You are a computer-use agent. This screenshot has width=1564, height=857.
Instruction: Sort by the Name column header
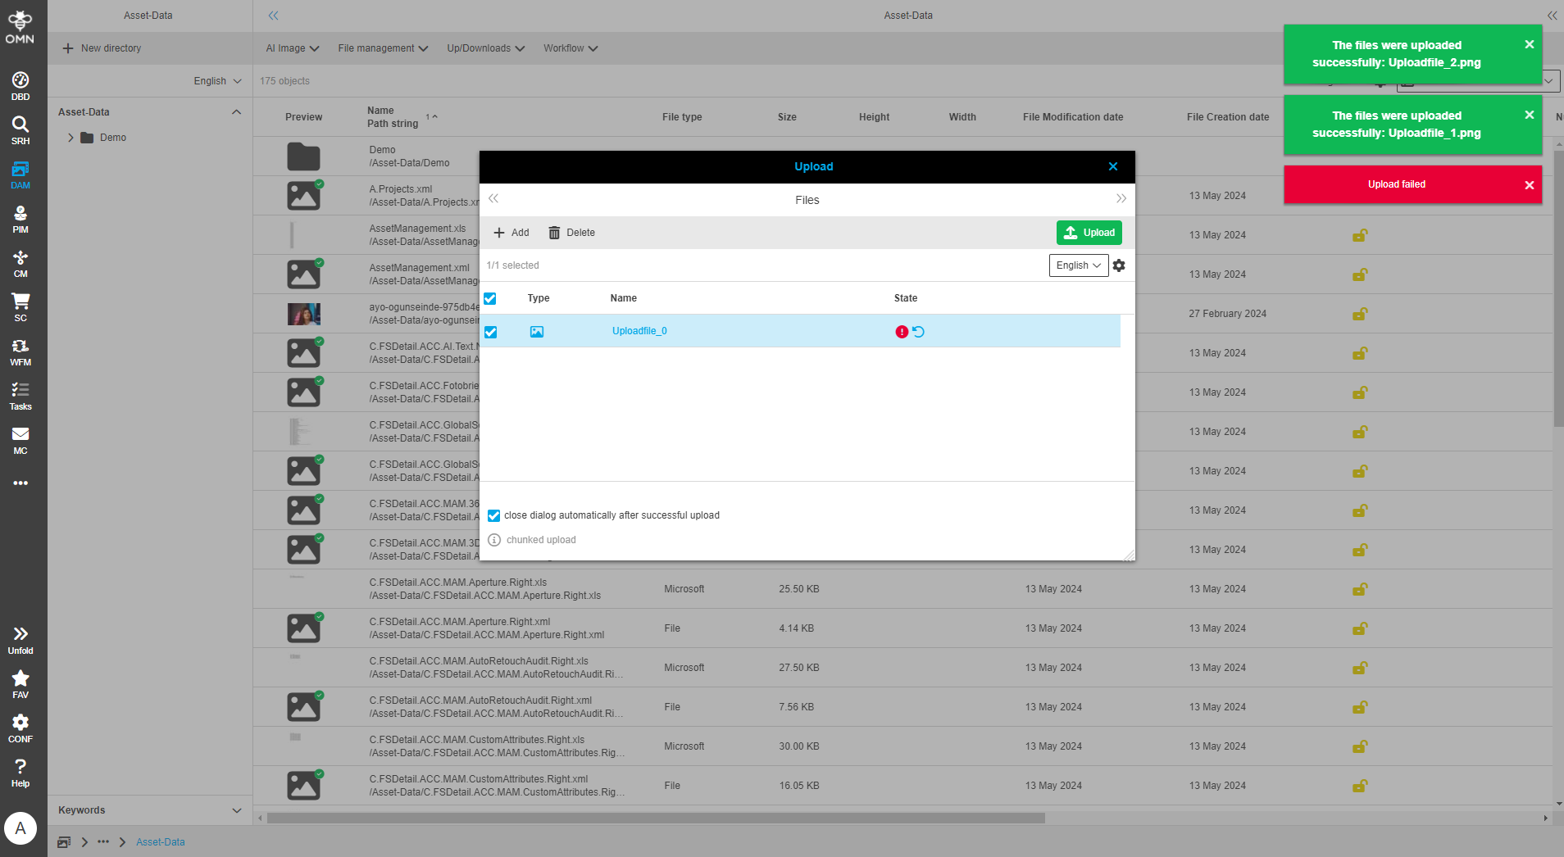click(380, 111)
